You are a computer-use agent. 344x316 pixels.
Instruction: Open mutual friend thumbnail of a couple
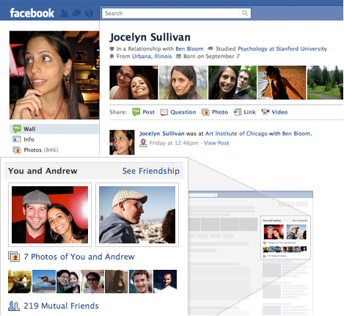pos(68,282)
